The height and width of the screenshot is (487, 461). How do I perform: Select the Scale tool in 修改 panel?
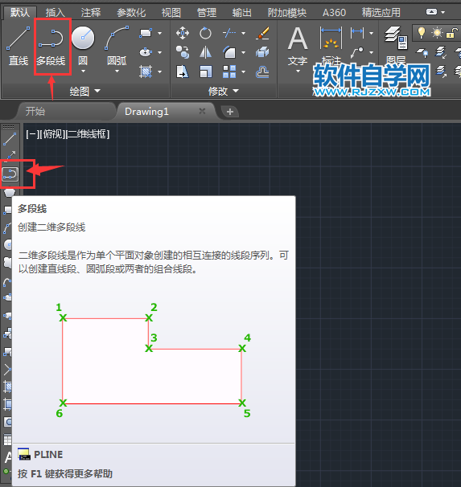205,72
